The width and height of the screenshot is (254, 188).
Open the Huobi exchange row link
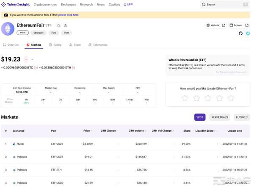18,144
